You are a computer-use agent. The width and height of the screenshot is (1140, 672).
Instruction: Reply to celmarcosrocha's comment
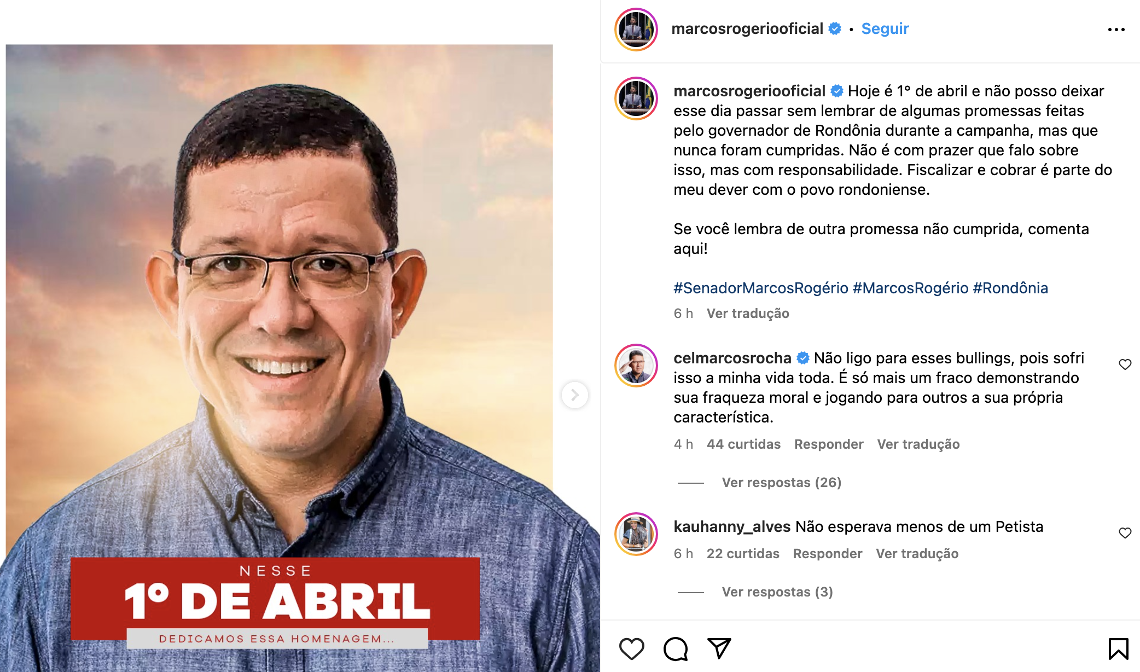click(829, 444)
